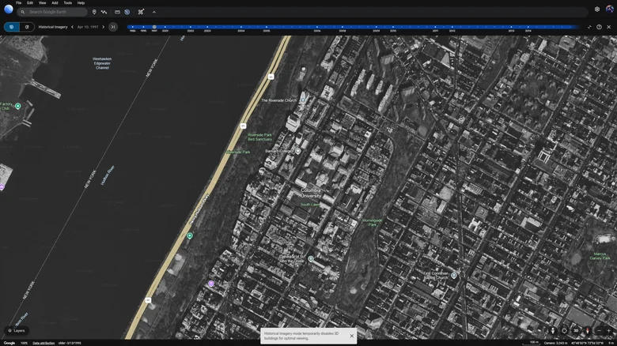Click the Barnard College place marker

(x=298, y=151)
